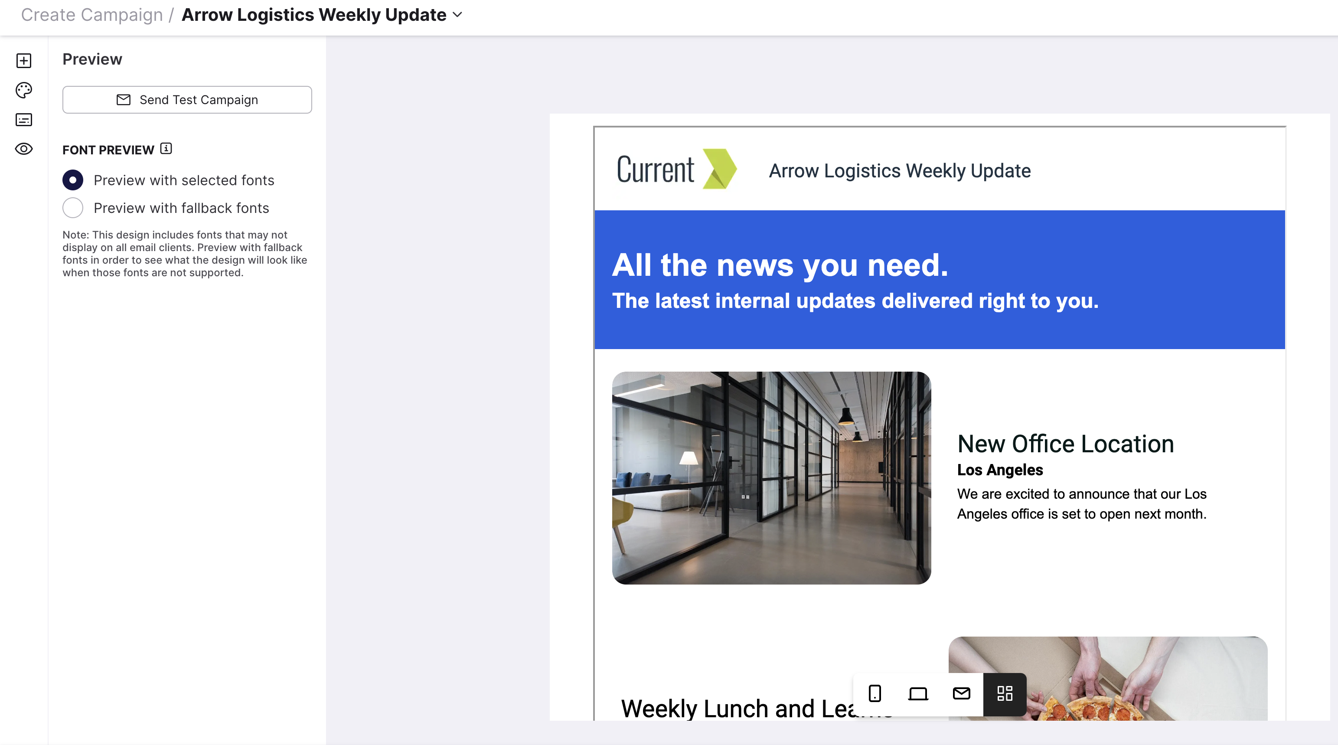The width and height of the screenshot is (1338, 745).
Task: Click the Font Preview info icon
Action: point(166,149)
